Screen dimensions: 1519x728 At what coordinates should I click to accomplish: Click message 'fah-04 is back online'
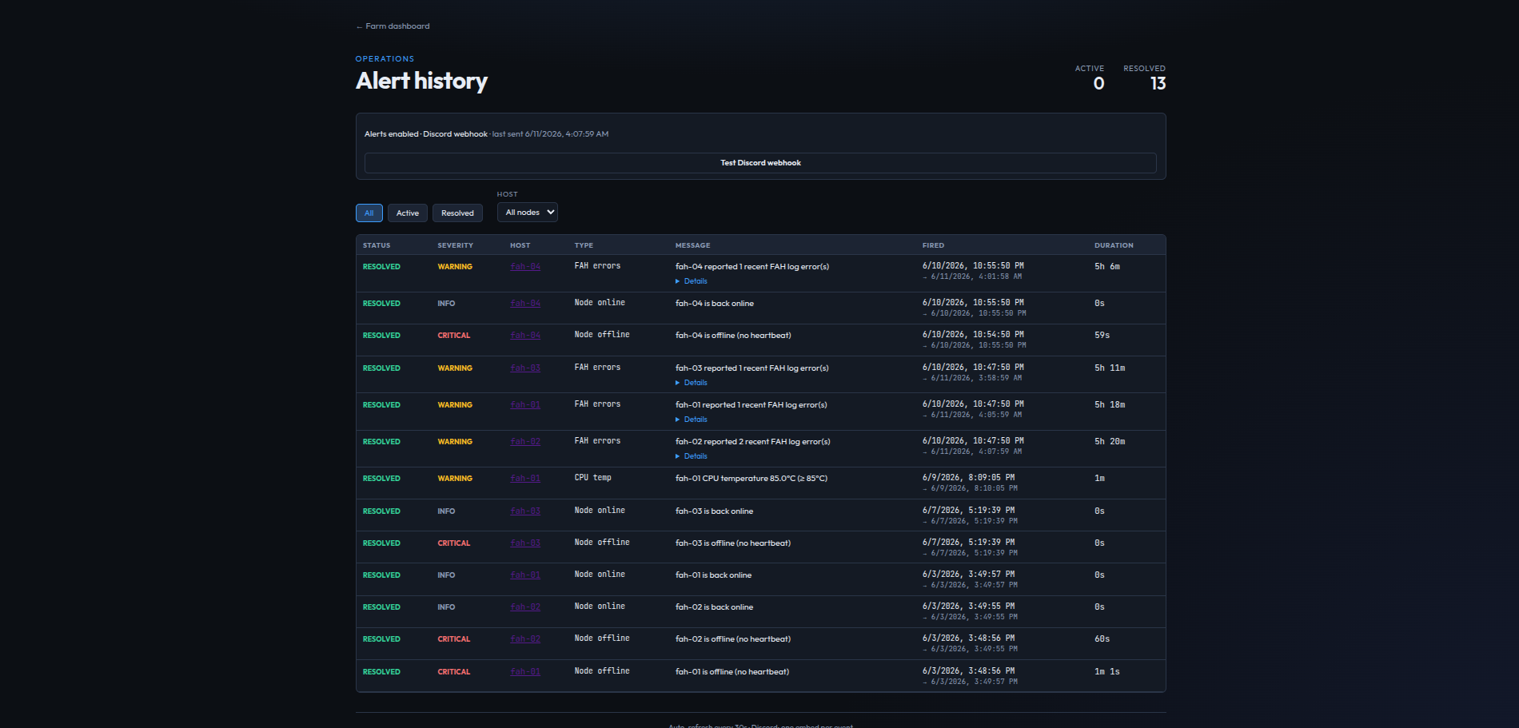click(x=714, y=304)
